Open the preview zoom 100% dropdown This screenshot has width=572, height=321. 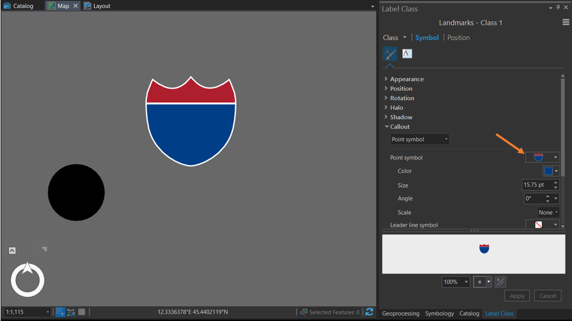[456, 282]
